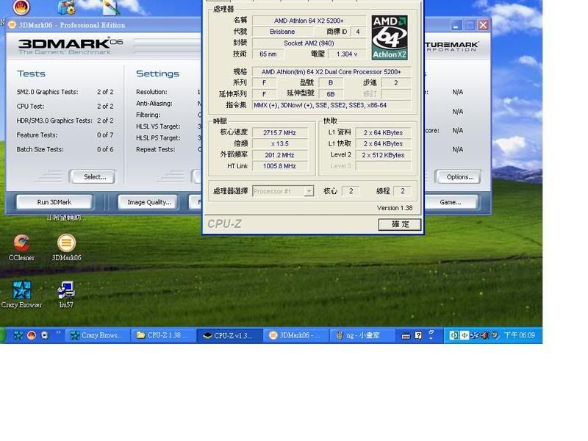Viewport: 588px width, 441px height.
Task: Click the Select... tests button
Action: pos(92,176)
